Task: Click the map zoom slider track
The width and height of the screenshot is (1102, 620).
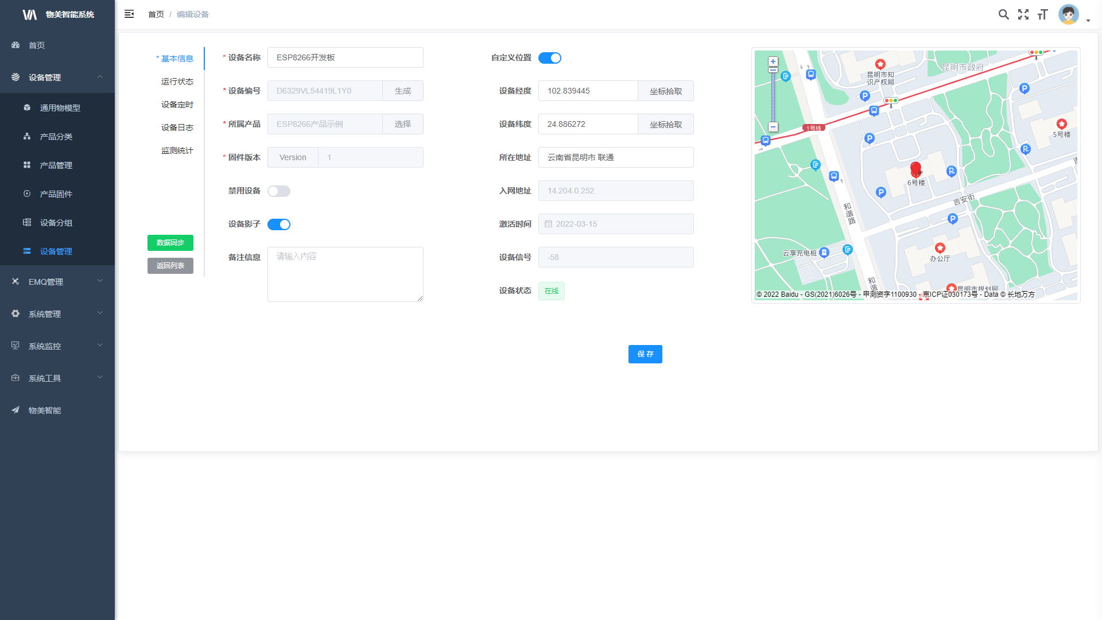Action: (x=773, y=98)
